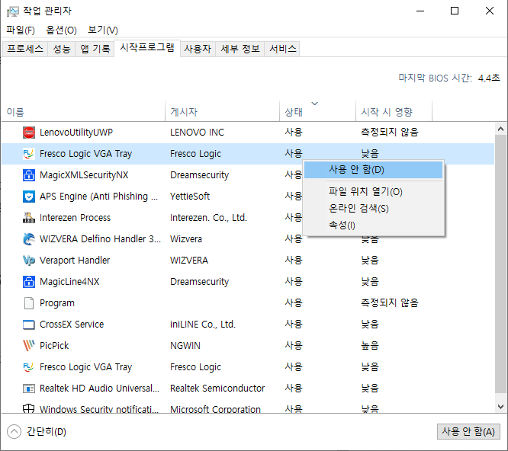Select the MagicLine4NX entry name
The image size is (508, 451).
69,282
